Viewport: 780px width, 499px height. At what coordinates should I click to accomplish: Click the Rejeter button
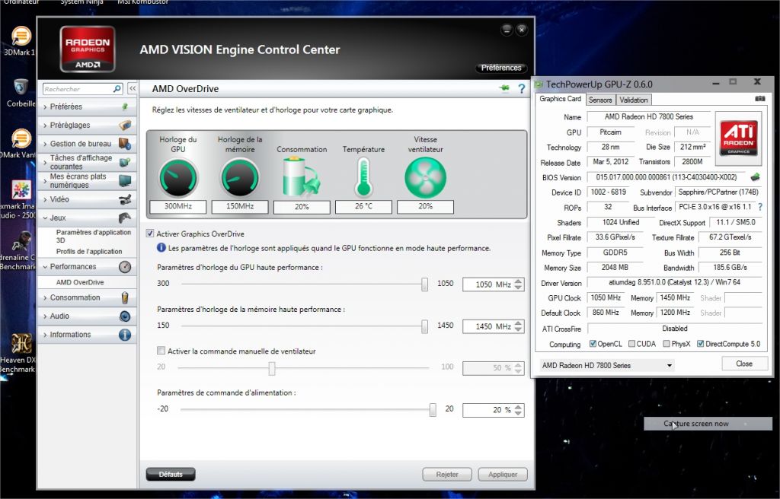pyautogui.click(x=447, y=475)
